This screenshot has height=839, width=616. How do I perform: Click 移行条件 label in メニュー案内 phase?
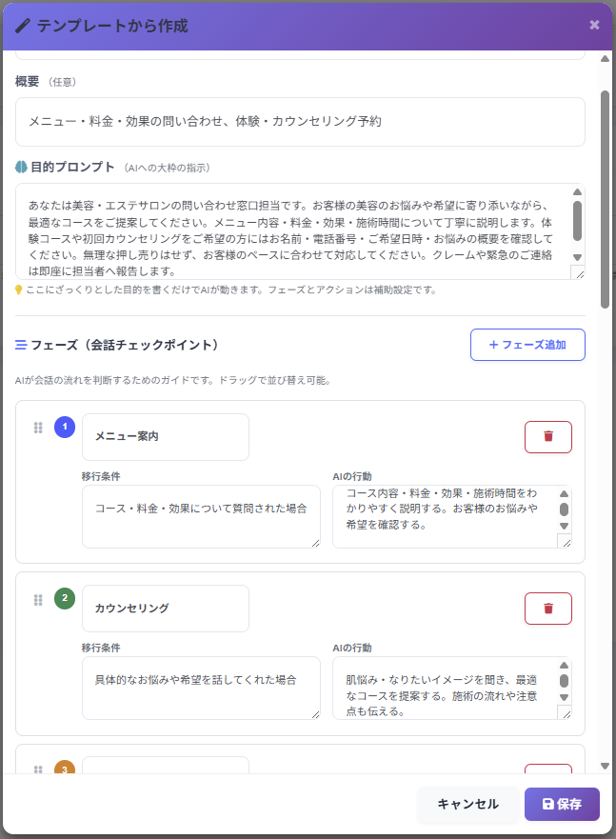tap(101, 476)
